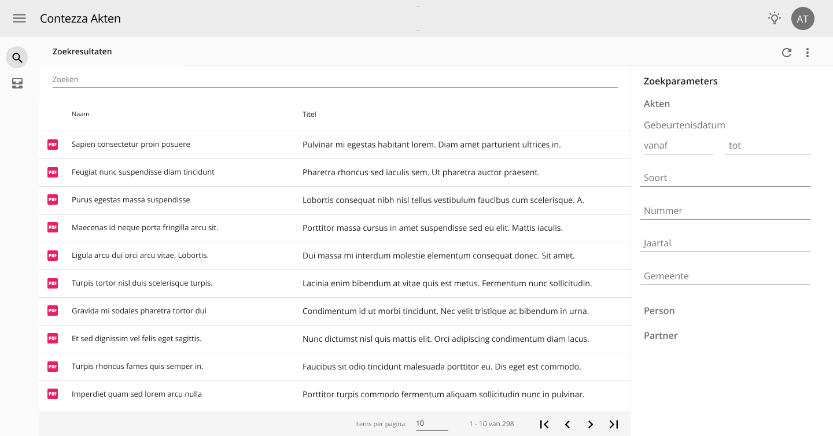This screenshot has width=833, height=436.
Task: Open 'Ligula arcu dui orci arcu vitae. Lobortis.'
Action: (x=140, y=255)
